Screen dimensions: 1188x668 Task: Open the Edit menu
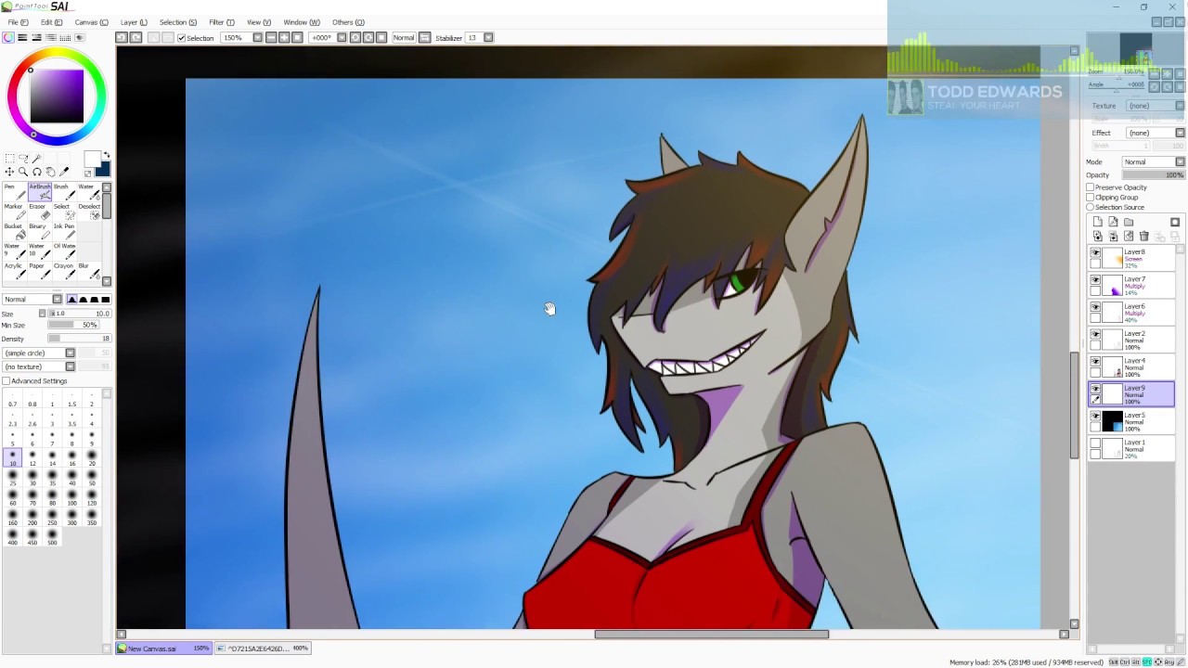pos(51,22)
